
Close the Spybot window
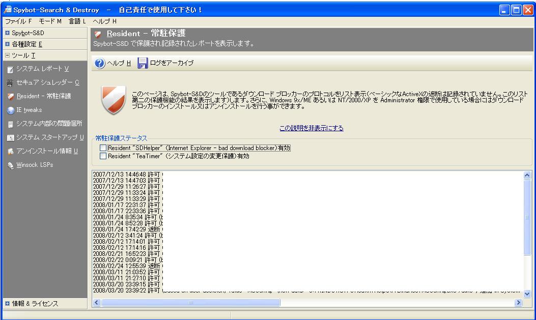pos(528,10)
